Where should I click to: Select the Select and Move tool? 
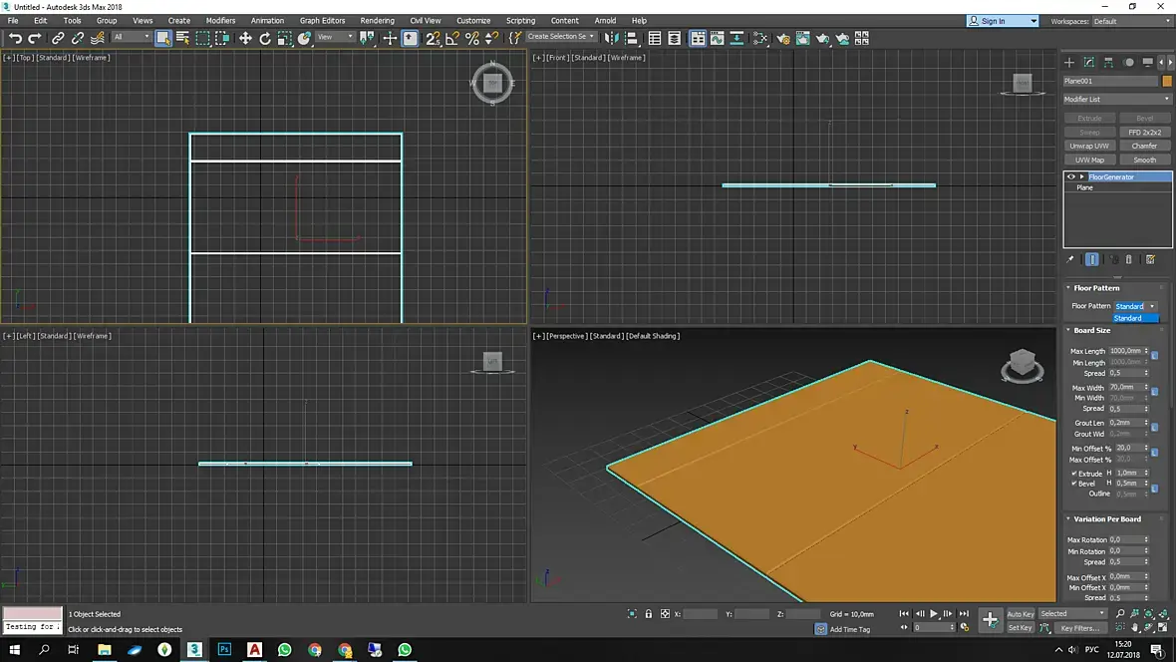point(245,38)
